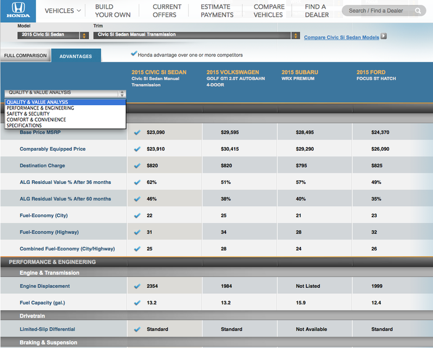Screen dimensions: 433x348
Task: Click Compare Civic Si Sedan Models link
Action: pyautogui.click(x=342, y=37)
